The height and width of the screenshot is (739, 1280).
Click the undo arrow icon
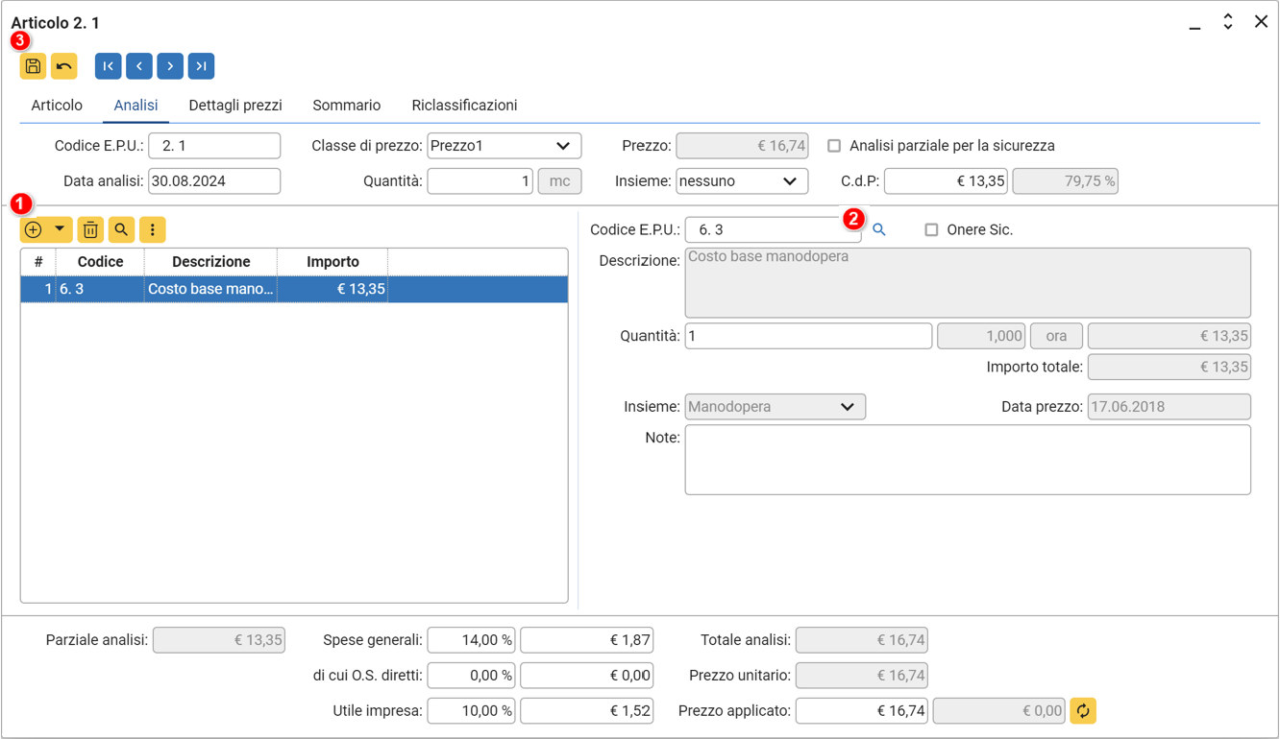tap(64, 66)
